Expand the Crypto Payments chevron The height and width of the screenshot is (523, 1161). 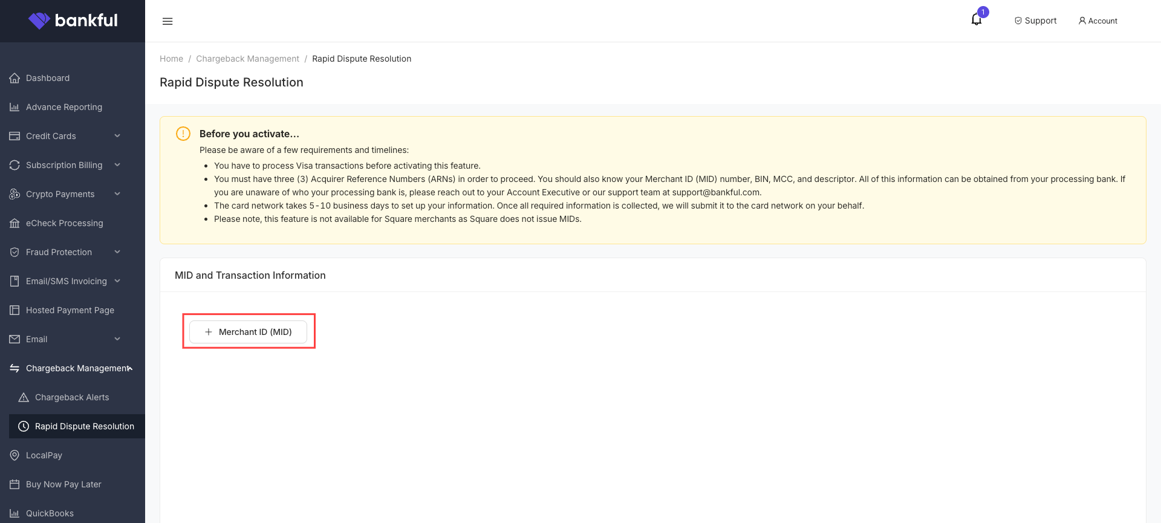click(117, 193)
